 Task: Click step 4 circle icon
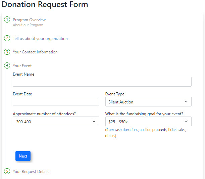(7, 65)
